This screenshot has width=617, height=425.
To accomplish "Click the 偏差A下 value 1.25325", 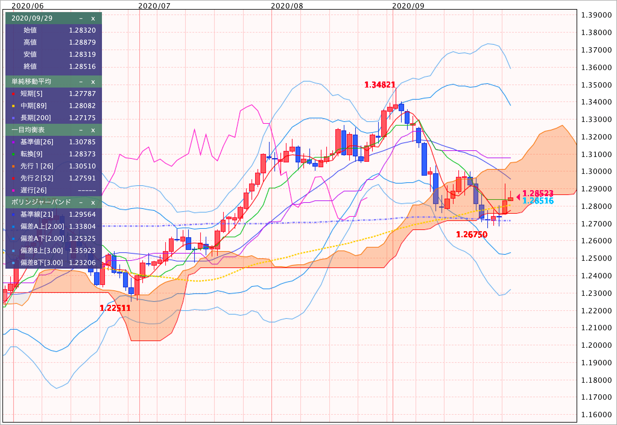I will click(82, 239).
